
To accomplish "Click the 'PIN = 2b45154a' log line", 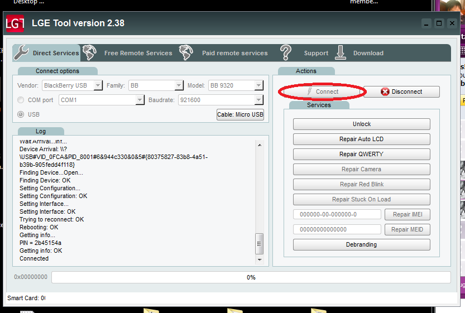I will (x=40, y=243).
